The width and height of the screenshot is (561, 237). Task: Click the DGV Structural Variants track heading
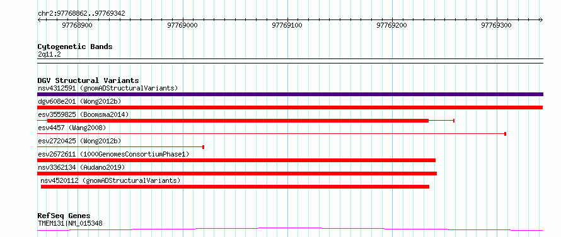coord(88,80)
